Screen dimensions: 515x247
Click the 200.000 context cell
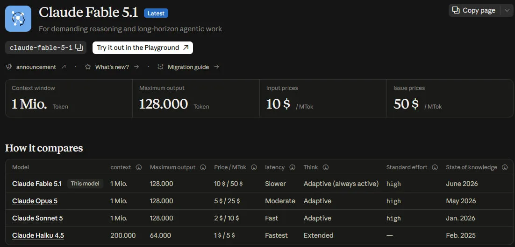123,235
